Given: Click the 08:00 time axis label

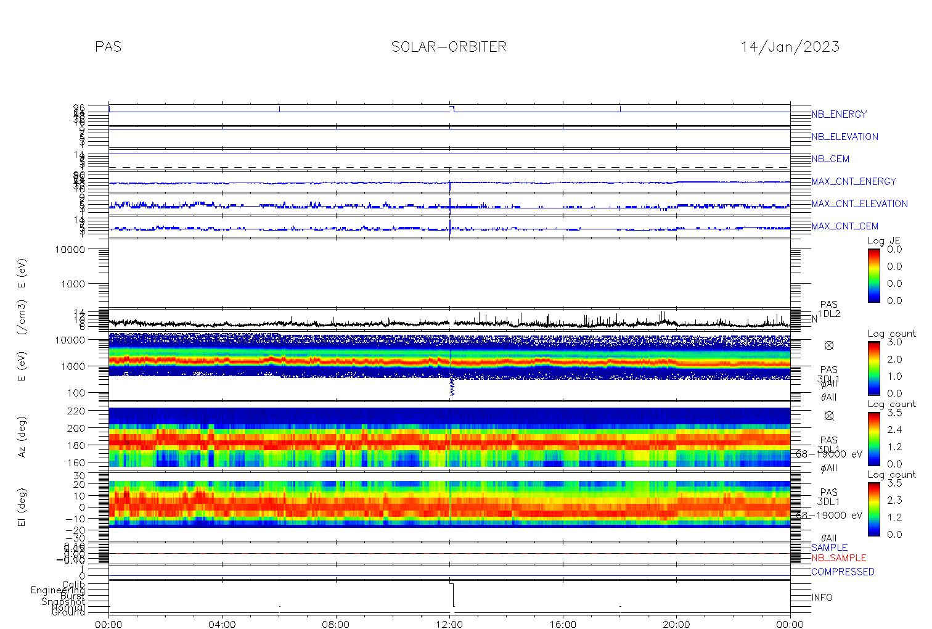Looking at the screenshot, I should (336, 624).
